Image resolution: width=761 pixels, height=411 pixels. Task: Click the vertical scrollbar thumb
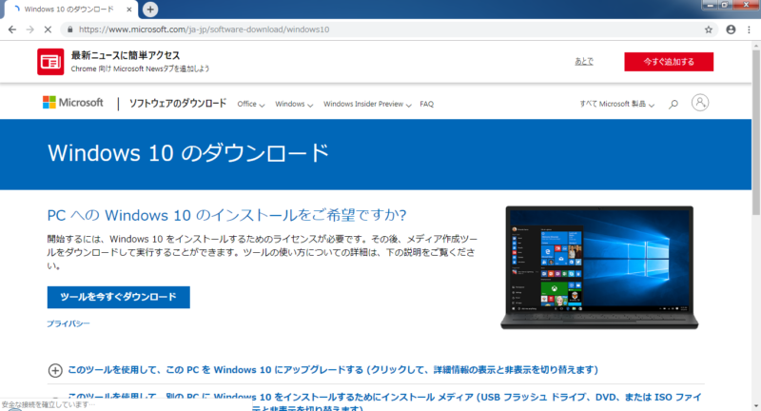click(756, 131)
